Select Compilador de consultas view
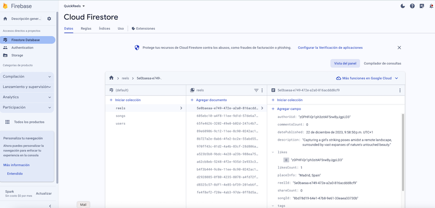This screenshot has width=435, height=208. pyautogui.click(x=382, y=63)
